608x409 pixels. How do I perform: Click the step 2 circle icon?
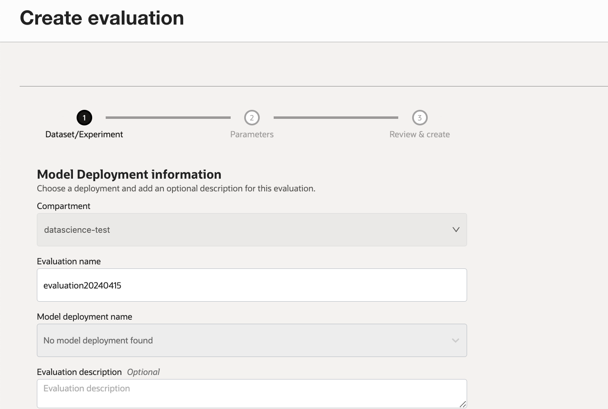point(252,118)
